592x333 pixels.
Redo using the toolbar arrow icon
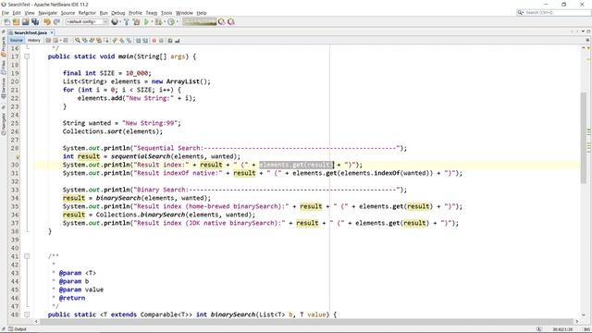click(56, 22)
